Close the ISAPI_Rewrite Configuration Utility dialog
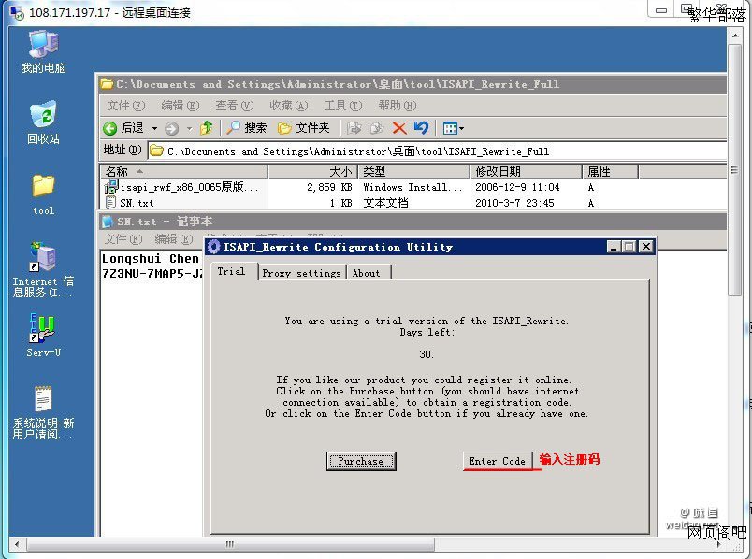Image resolution: width=752 pixels, height=559 pixels. (x=646, y=247)
